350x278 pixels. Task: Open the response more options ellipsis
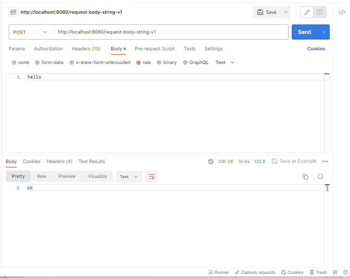(x=325, y=161)
